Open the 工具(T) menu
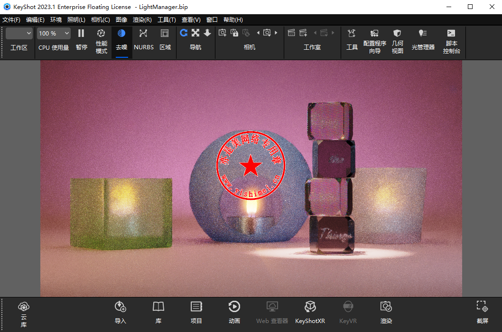This screenshot has width=502, height=332. [167, 20]
